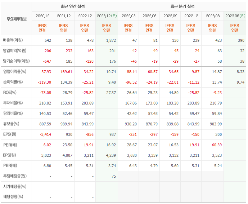Select the 2021.12 annual column header
The height and width of the screenshot is (204, 248).
click(64, 16)
